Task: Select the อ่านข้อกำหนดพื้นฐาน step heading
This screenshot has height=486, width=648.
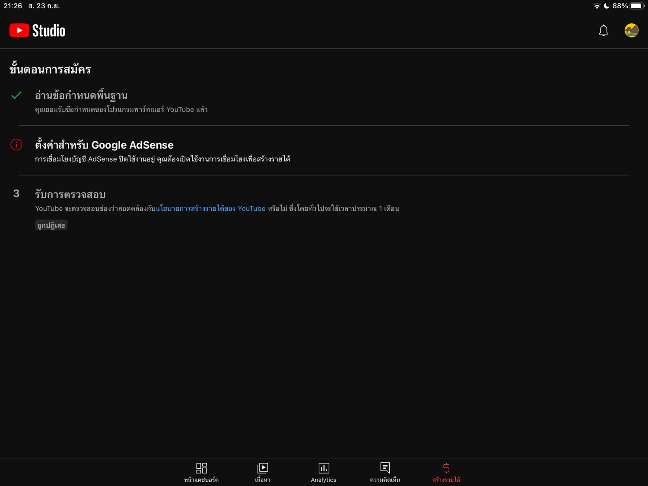Action: 81,95
